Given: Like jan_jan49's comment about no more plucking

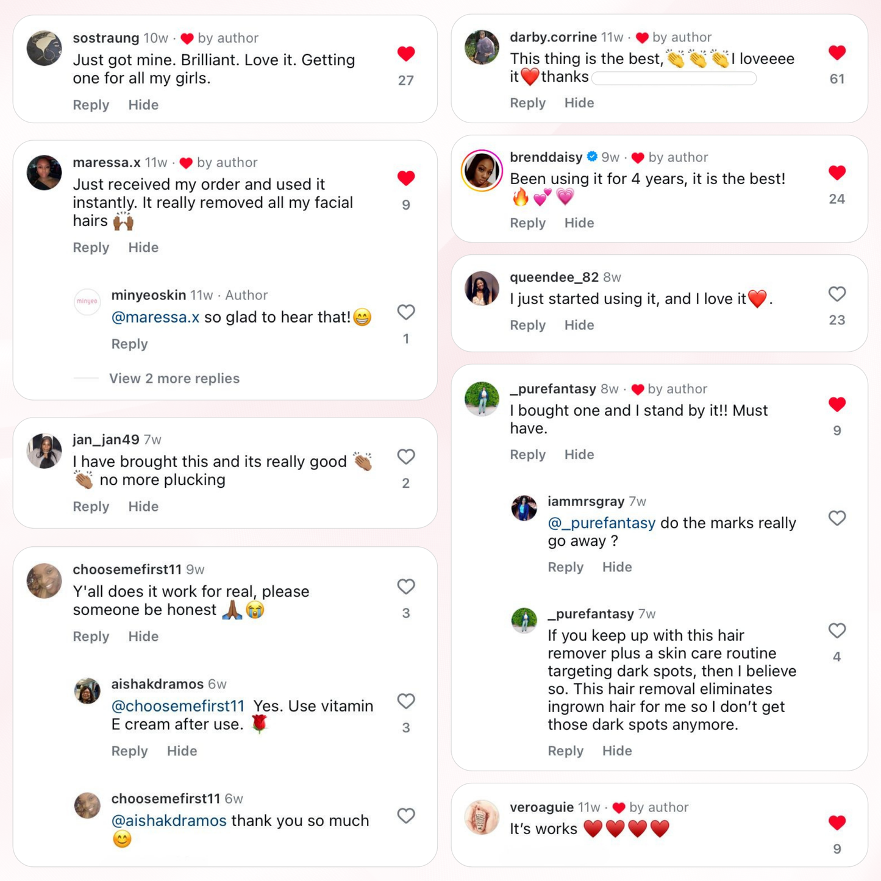Looking at the screenshot, I should point(406,457).
